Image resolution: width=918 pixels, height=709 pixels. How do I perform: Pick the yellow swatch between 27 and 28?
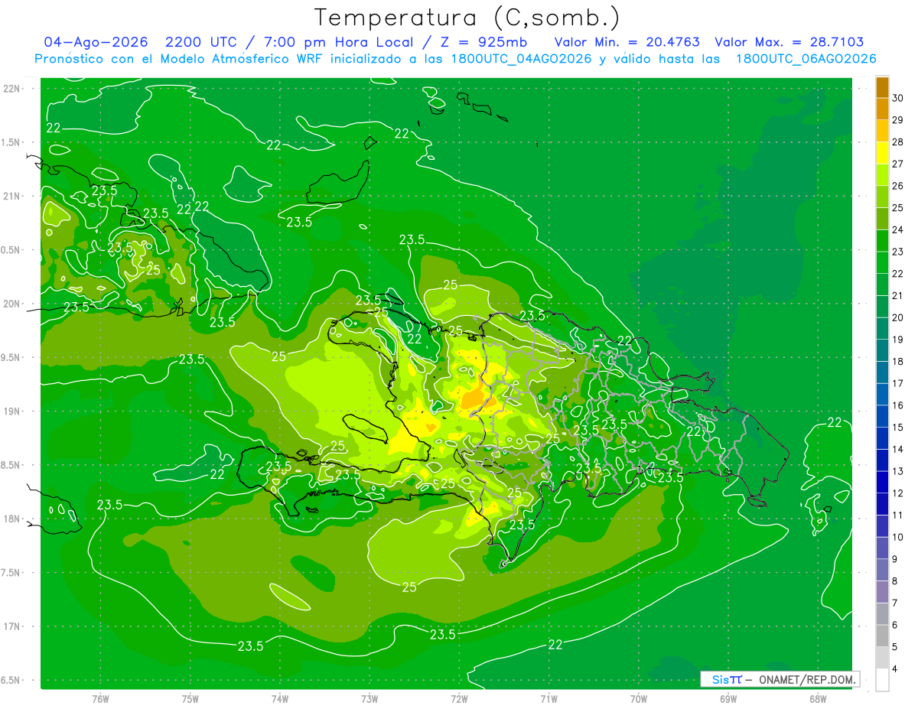coord(882,153)
